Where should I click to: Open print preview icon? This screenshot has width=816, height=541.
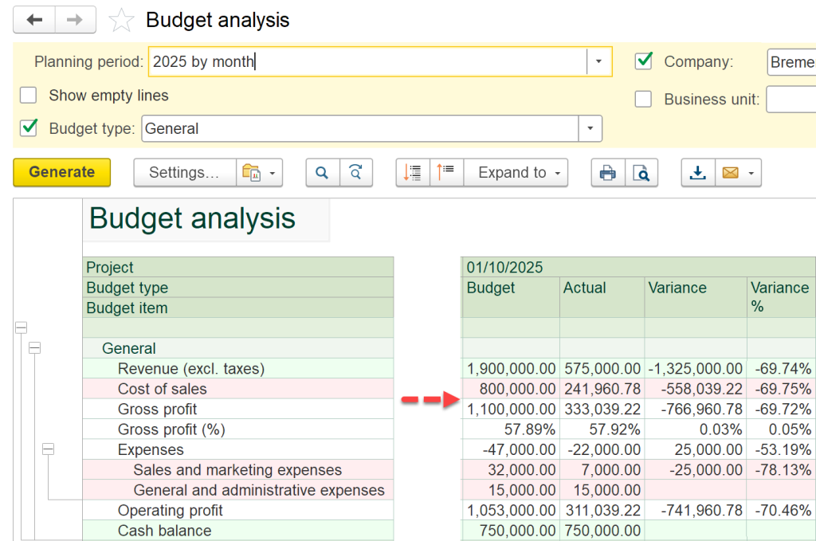click(x=641, y=173)
